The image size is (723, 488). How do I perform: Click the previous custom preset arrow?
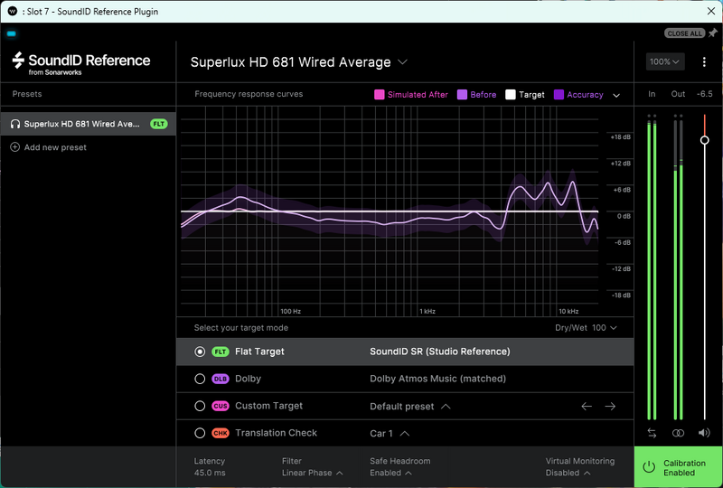[x=587, y=407]
